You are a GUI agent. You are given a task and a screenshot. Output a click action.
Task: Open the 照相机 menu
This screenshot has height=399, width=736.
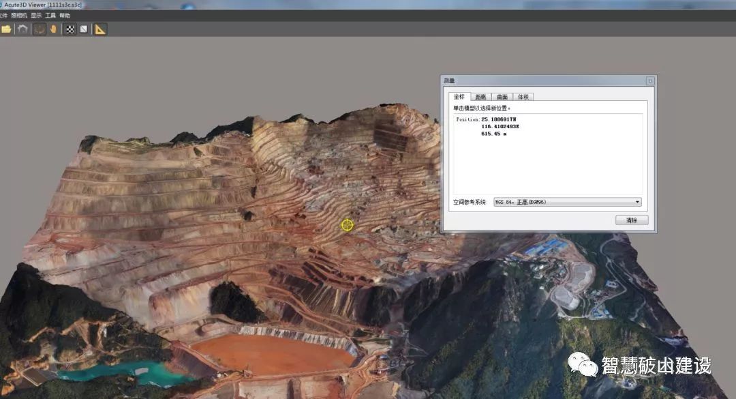pos(19,15)
